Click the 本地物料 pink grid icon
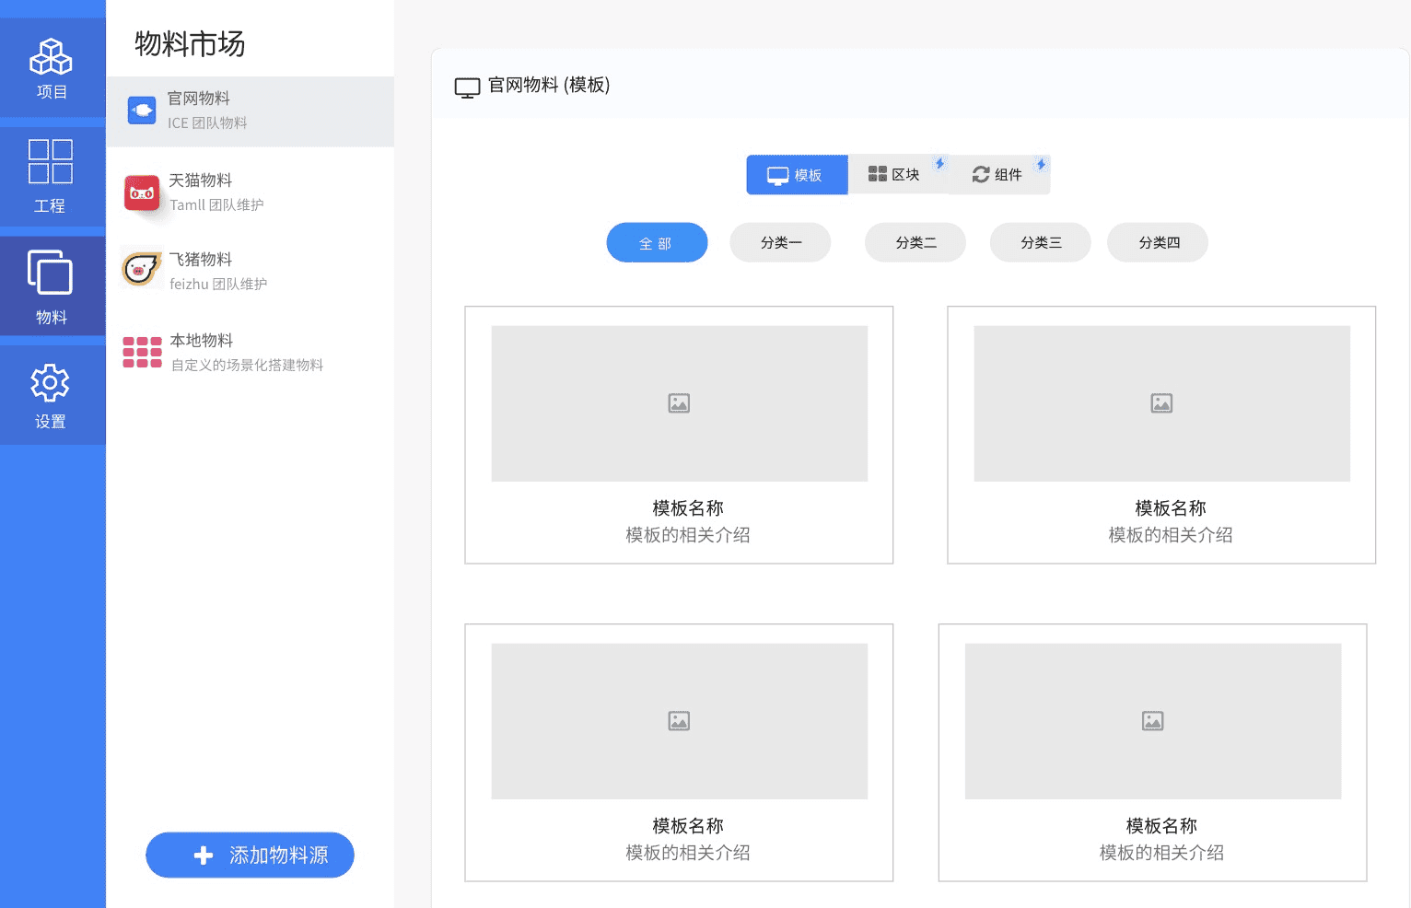 143,353
